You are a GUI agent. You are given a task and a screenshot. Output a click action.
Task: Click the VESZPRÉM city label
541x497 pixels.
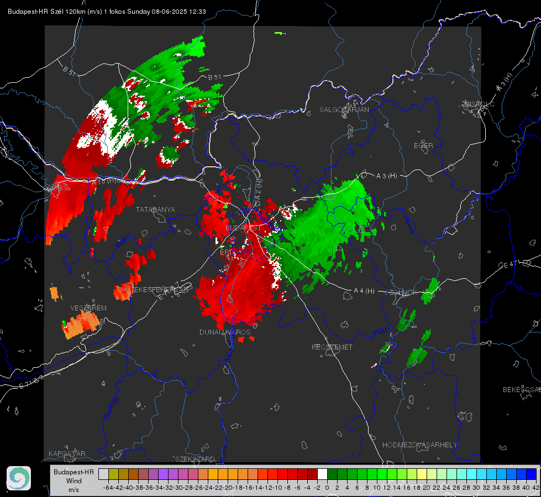(88, 308)
